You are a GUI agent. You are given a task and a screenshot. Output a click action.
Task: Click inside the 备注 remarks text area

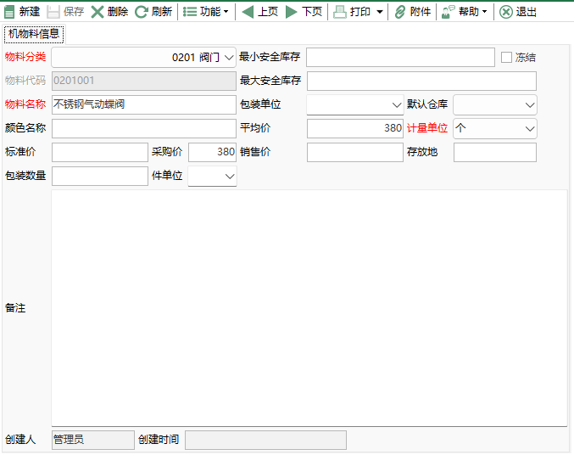point(309,307)
